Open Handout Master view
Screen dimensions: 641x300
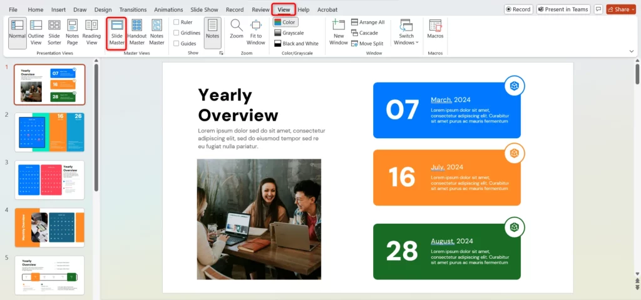136,32
